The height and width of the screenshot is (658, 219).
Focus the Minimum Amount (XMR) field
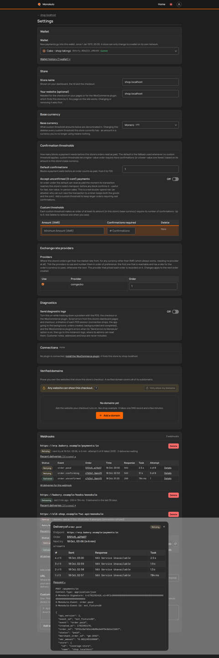pos(73,231)
